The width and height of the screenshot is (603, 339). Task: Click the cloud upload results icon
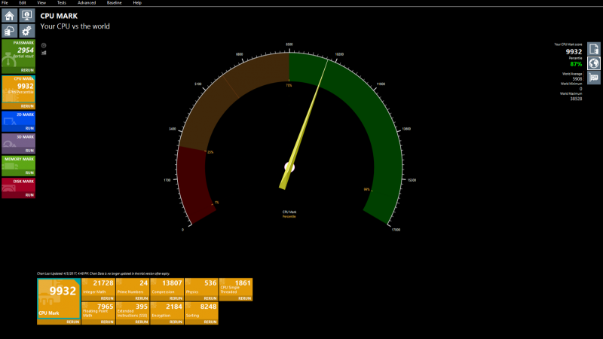[10, 30]
